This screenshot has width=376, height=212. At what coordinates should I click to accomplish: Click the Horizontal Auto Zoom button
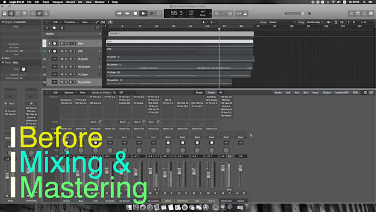tap(342, 22)
